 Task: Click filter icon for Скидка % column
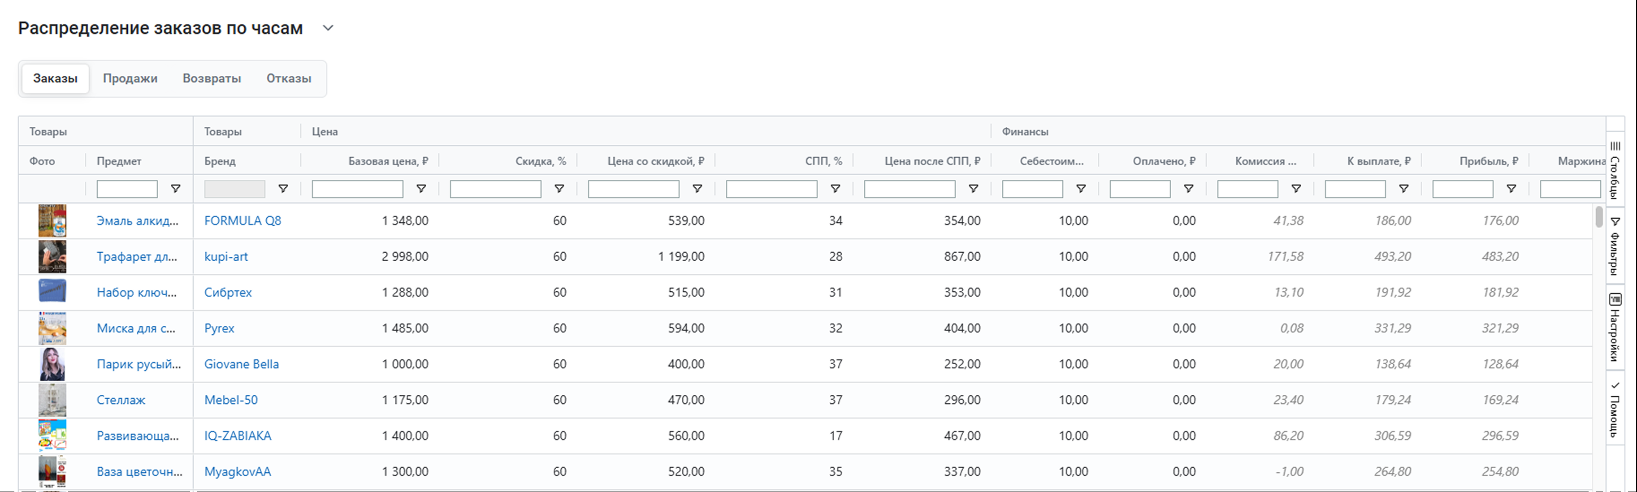click(x=559, y=189)
